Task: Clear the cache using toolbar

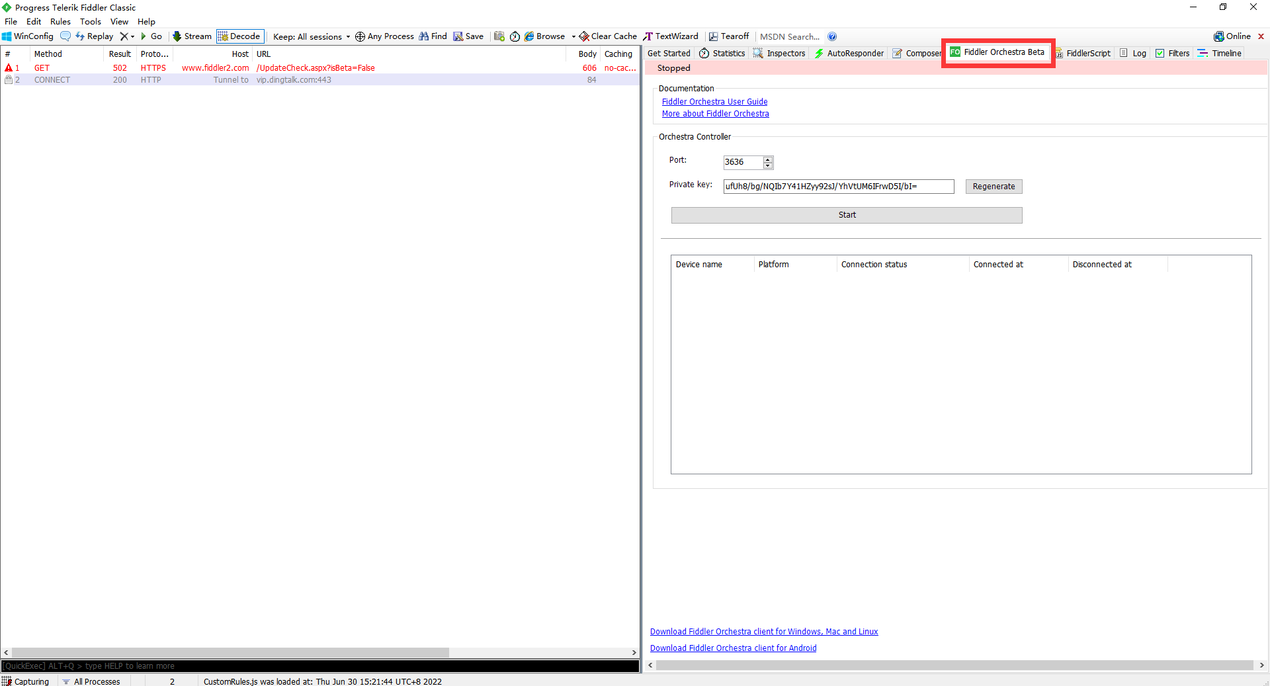Action: tap(608, 36)
